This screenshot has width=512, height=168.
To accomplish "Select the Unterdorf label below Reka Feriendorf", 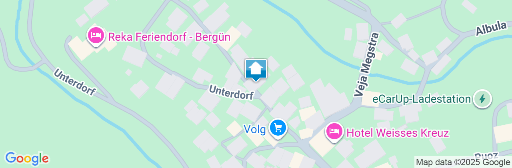I will click(75, 82).
